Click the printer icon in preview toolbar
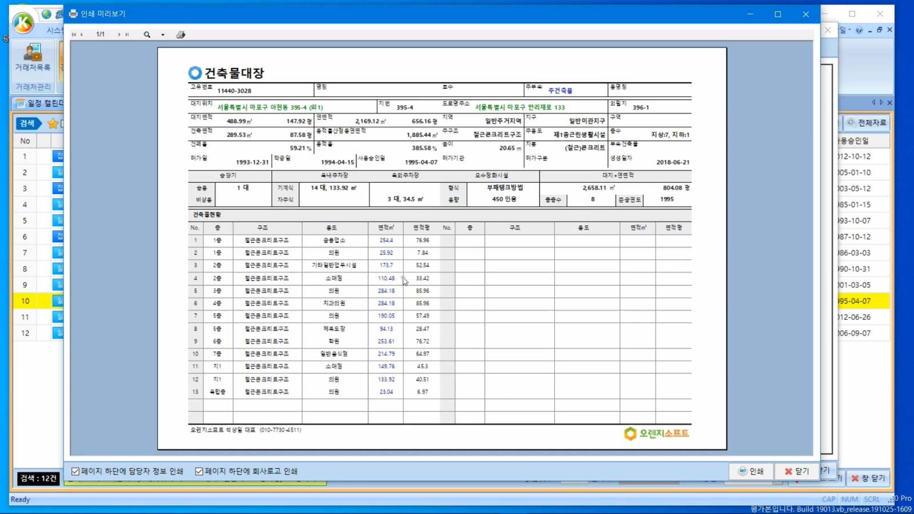This screenshot has width=914, height=514. tap(181, 35)
